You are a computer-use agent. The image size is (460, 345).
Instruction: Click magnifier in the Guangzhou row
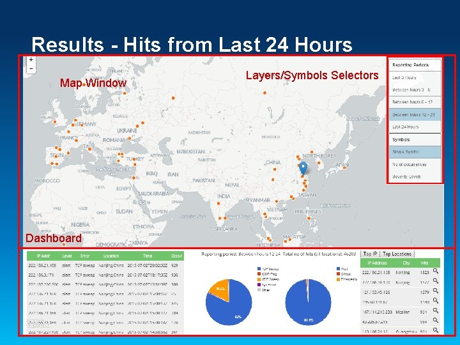pyautogui.click(x=436, y=330)
